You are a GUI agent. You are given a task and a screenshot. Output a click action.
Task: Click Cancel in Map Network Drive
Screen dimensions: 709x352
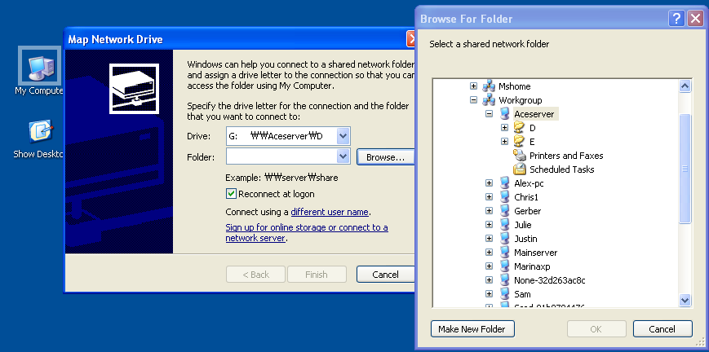pos(385,275)
